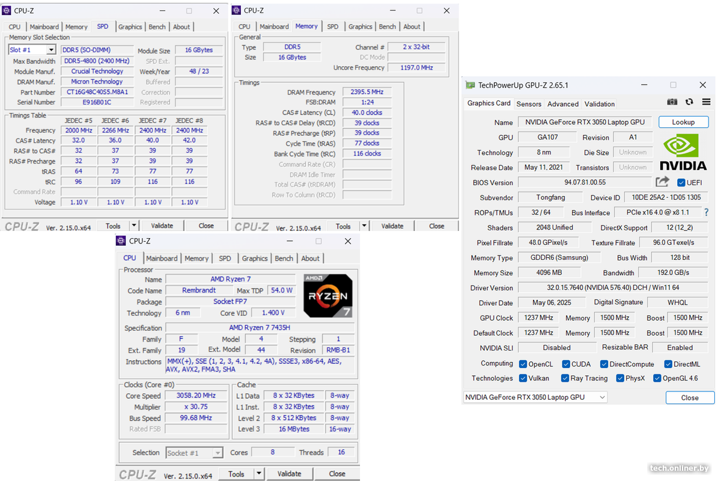The image size is (721, 481).
Task: Click Validate in the Memory window
Action: tap(392, 226)
